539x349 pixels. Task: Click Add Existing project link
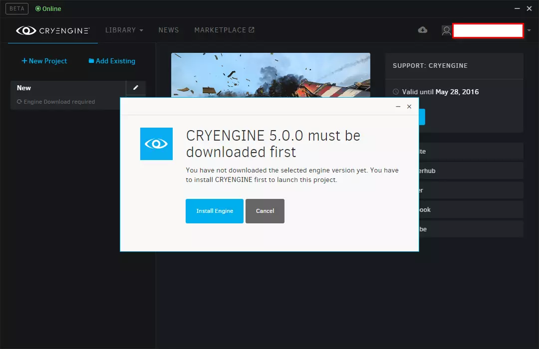pyautogui.click(x=112, y=61)
